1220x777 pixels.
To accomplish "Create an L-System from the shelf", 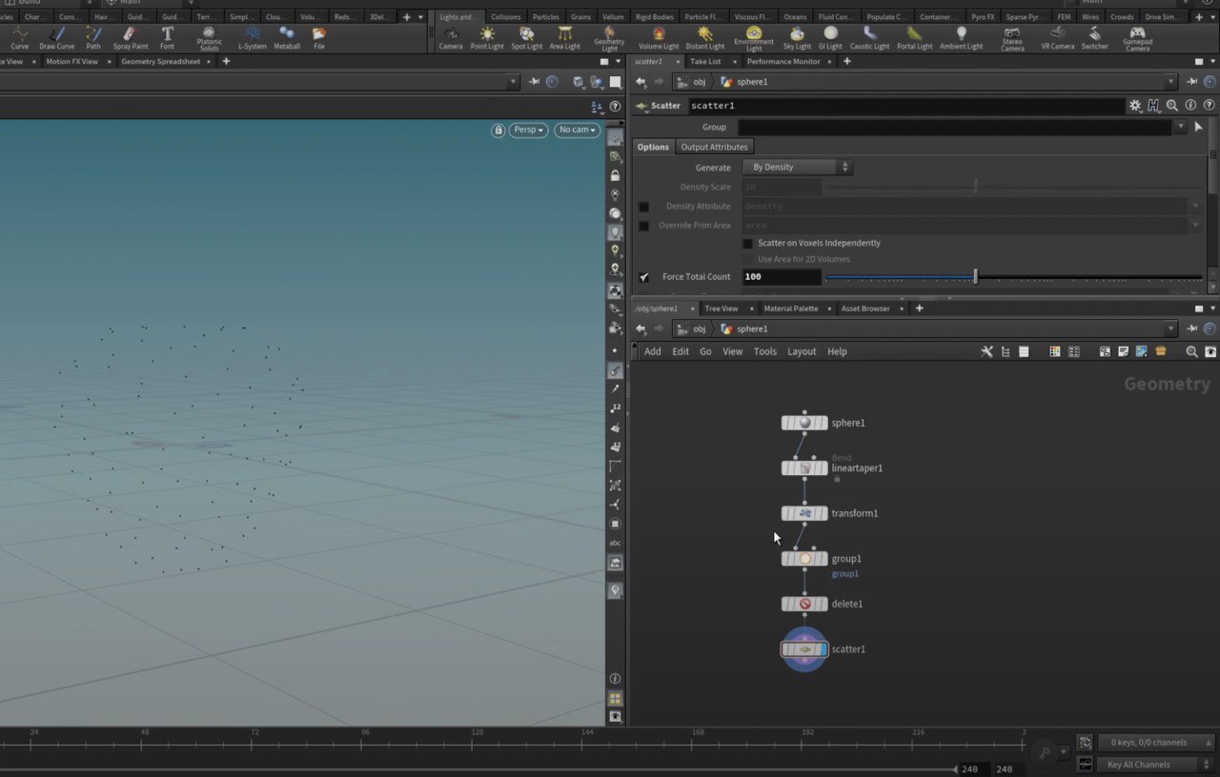I will [x=253, y=38].
